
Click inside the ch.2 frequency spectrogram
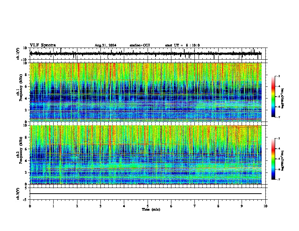point(146,155)
